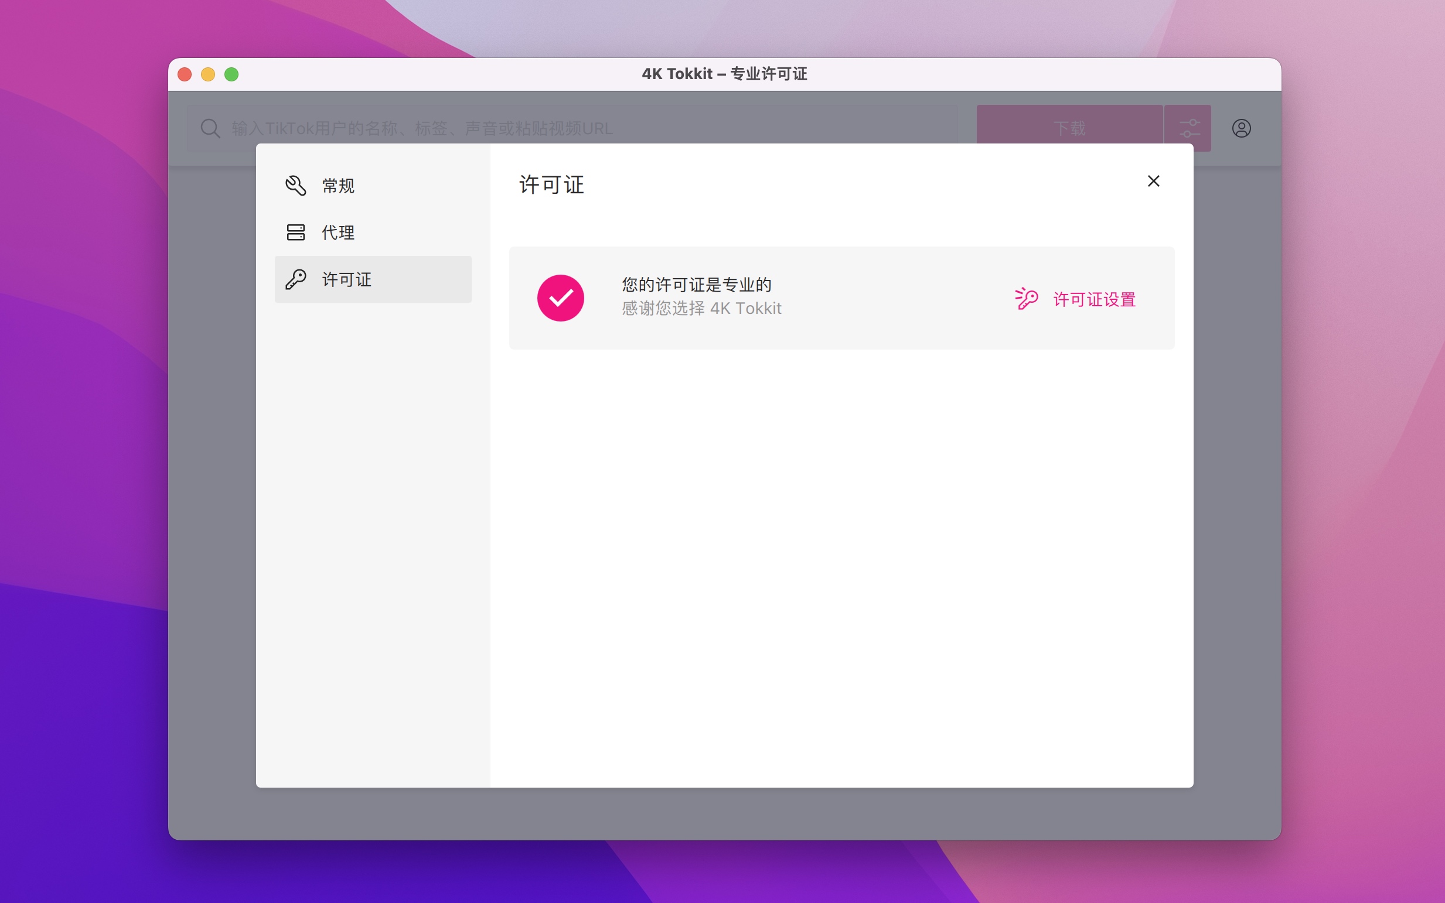Click the professional license status card
The image size is (1445, 903).
[841, 297]
